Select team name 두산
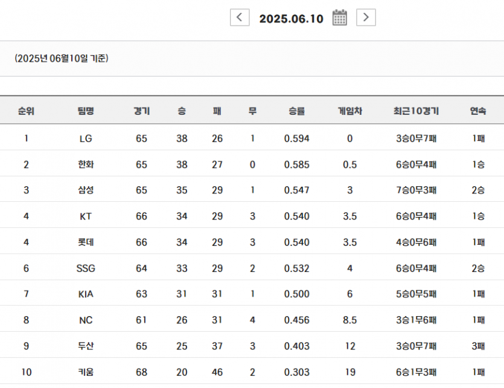The image size is (504, 388). click(86, 346)
